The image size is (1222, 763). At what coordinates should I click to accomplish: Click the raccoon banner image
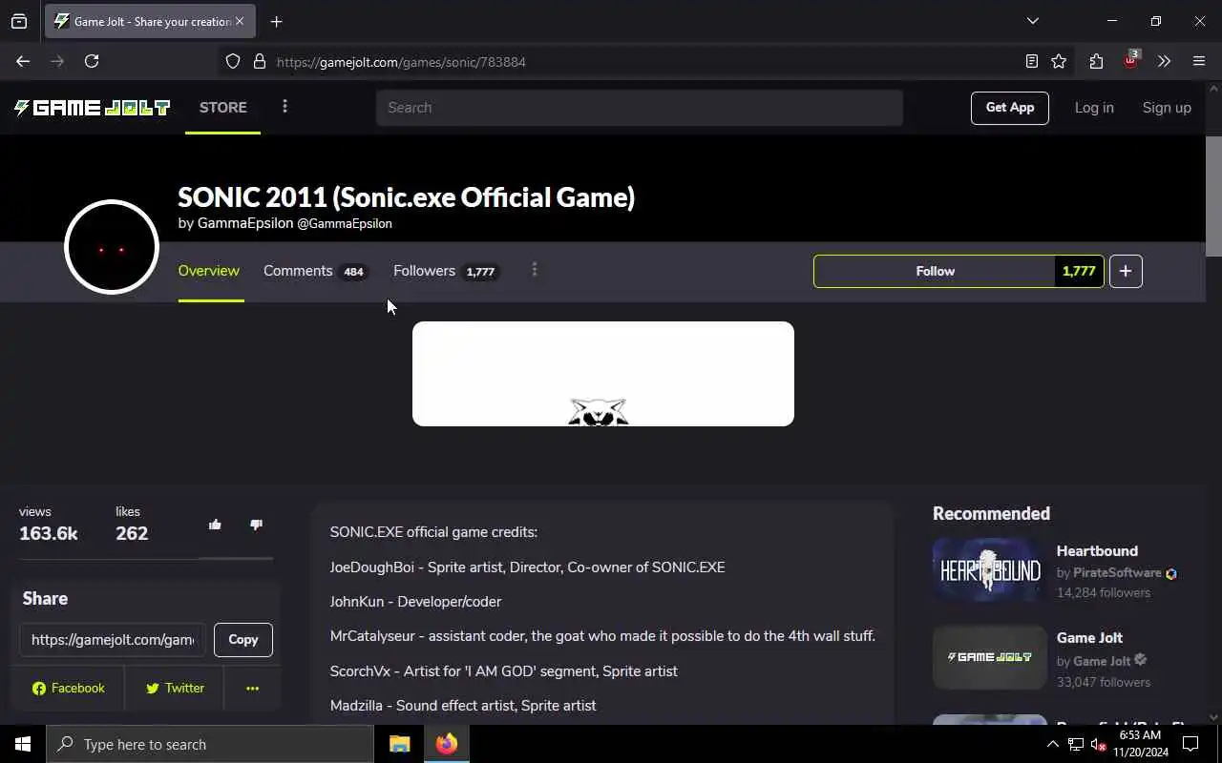coord(603,374)
